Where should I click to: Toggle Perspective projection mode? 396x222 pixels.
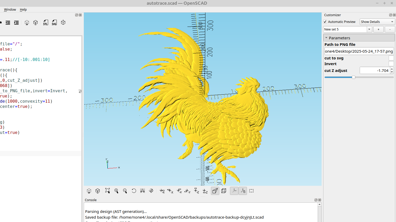(215, 191)
